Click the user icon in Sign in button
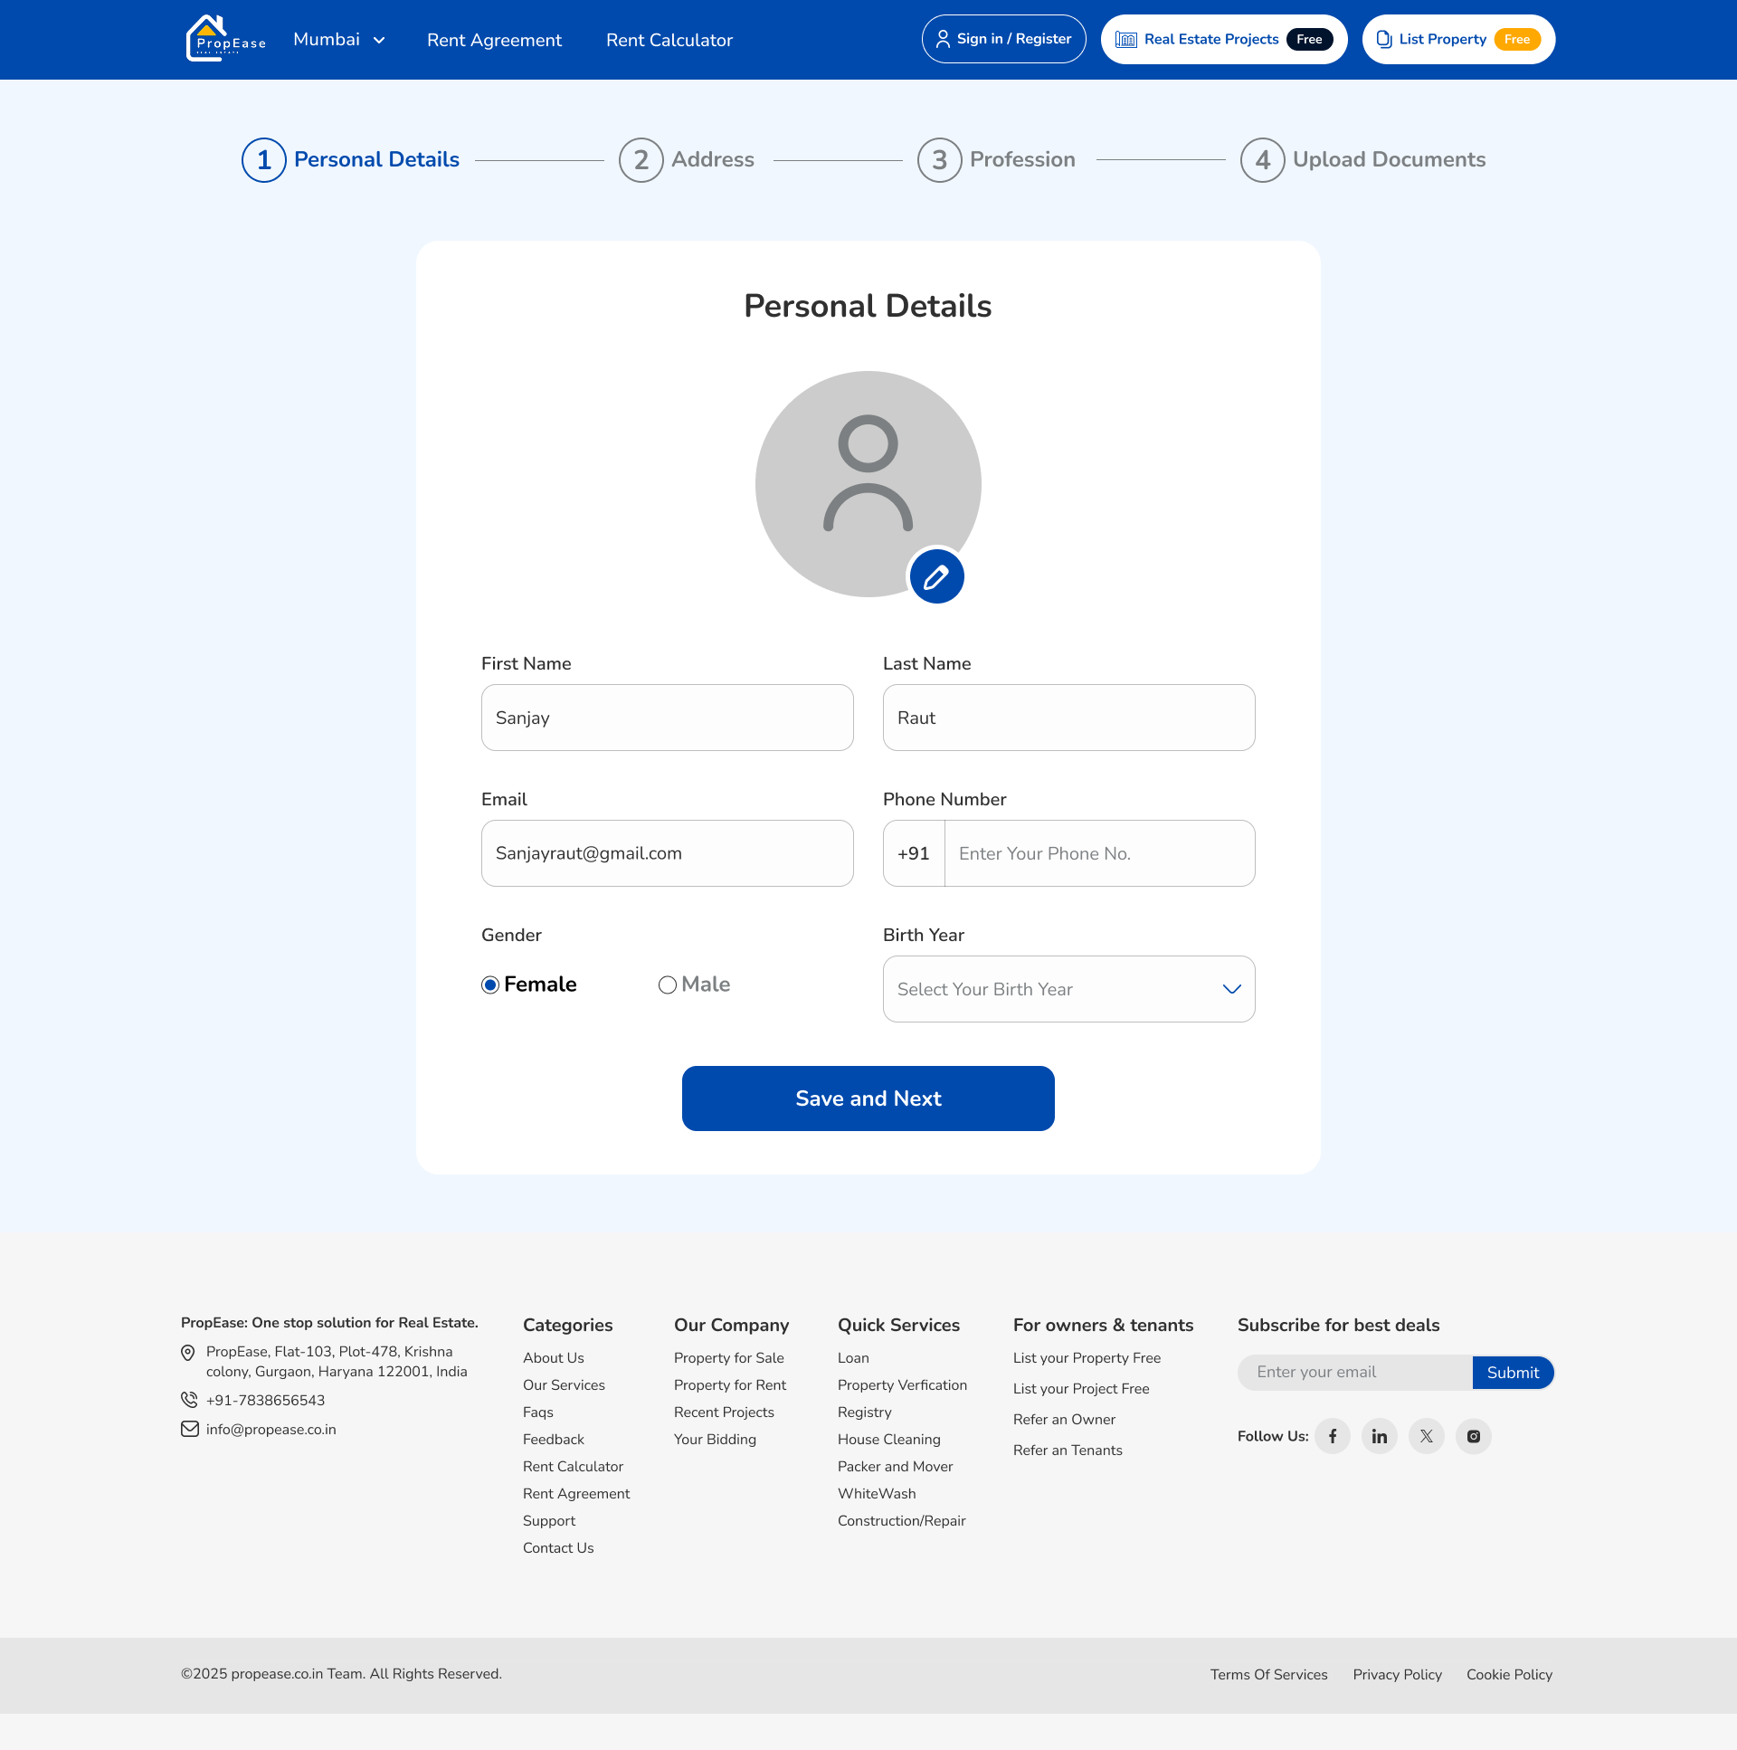Viewport: 1737px width, 1750px height. pyautogui.click(x=943, y=39)
